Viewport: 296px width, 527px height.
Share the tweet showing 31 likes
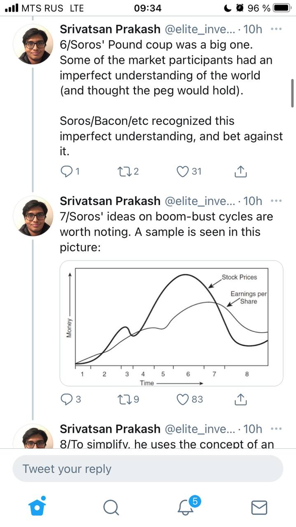click(240, 171)
